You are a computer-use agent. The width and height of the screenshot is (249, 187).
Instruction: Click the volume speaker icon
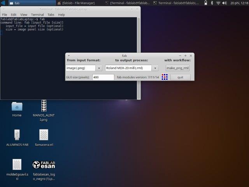(224, 3)
